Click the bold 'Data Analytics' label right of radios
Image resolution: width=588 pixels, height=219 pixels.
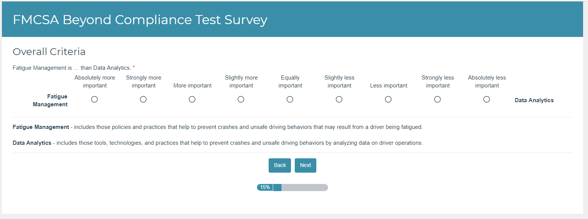coord(534,100)
